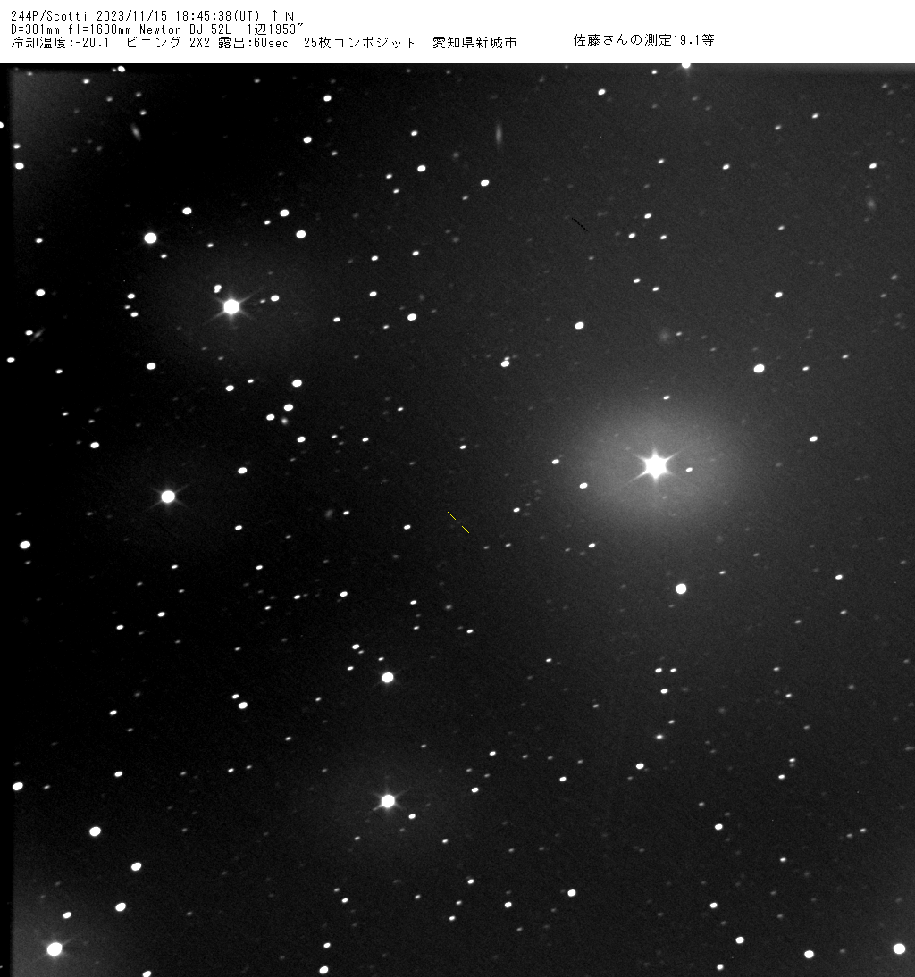Click the north arrow '↑ N' indicator
The height and width of the screenshot is (977, 915).
(282, 16)
